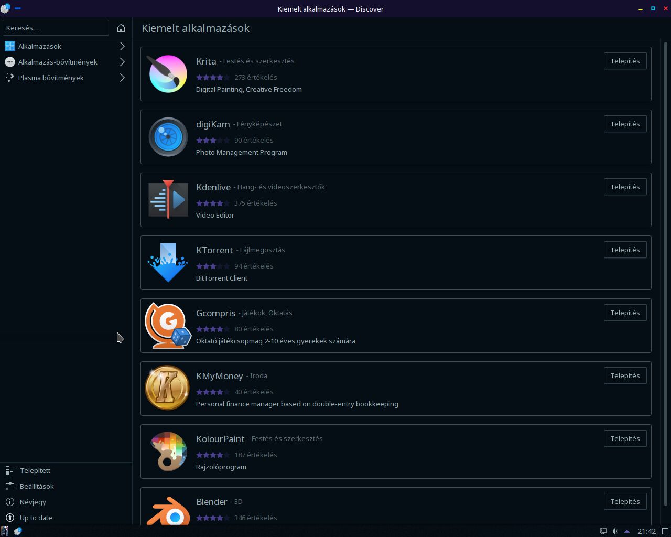Install KTorrent with Telepítés button
Screen dimensions: 671x537
625,250
